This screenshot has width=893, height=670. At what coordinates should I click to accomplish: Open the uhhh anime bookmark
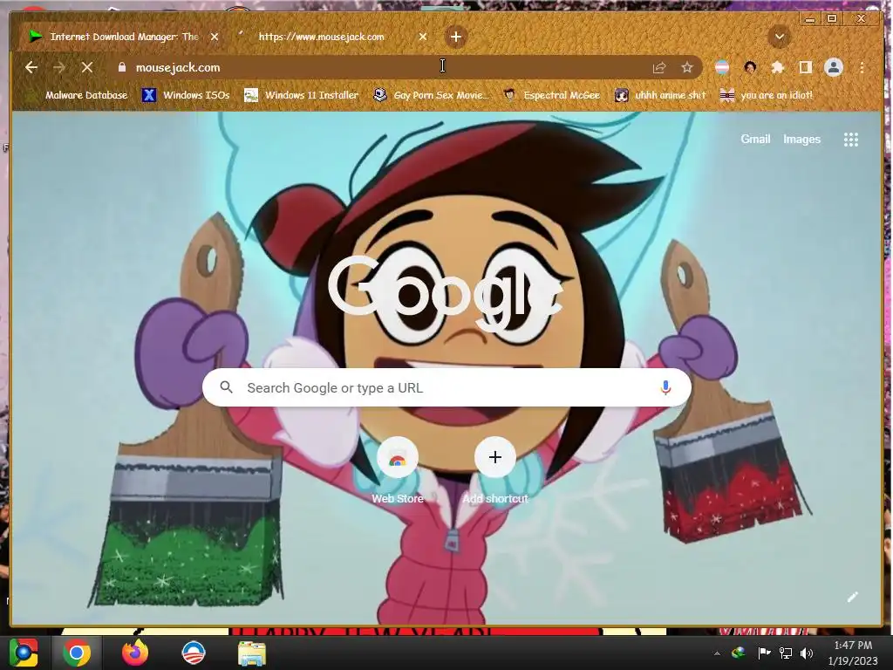pos(661,95)
